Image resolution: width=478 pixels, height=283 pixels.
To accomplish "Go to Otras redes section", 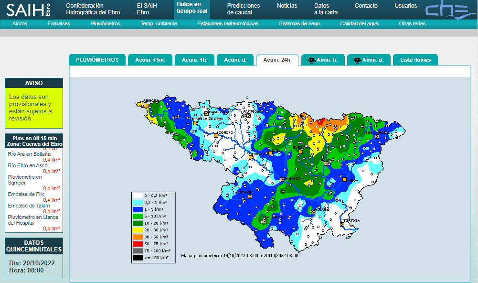I will [412, 23].
